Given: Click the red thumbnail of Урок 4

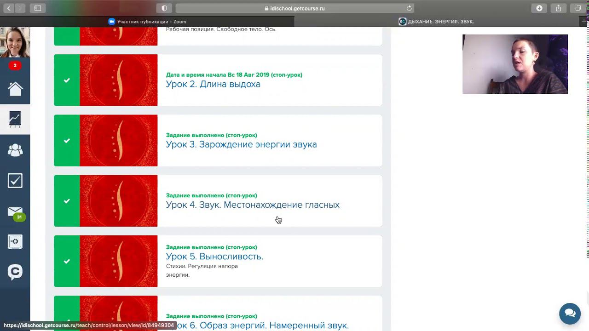Looking at the screenshot, I should coord(119,201).
